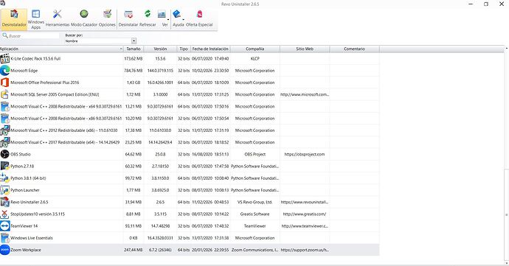Image resolution: width=509 pixels, height=266 pixels.
Task: Click Zoom support website URL cell
Action: [x=305, y=250]
